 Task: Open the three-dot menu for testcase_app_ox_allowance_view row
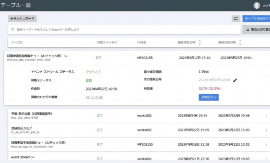(x=267, y=145)
